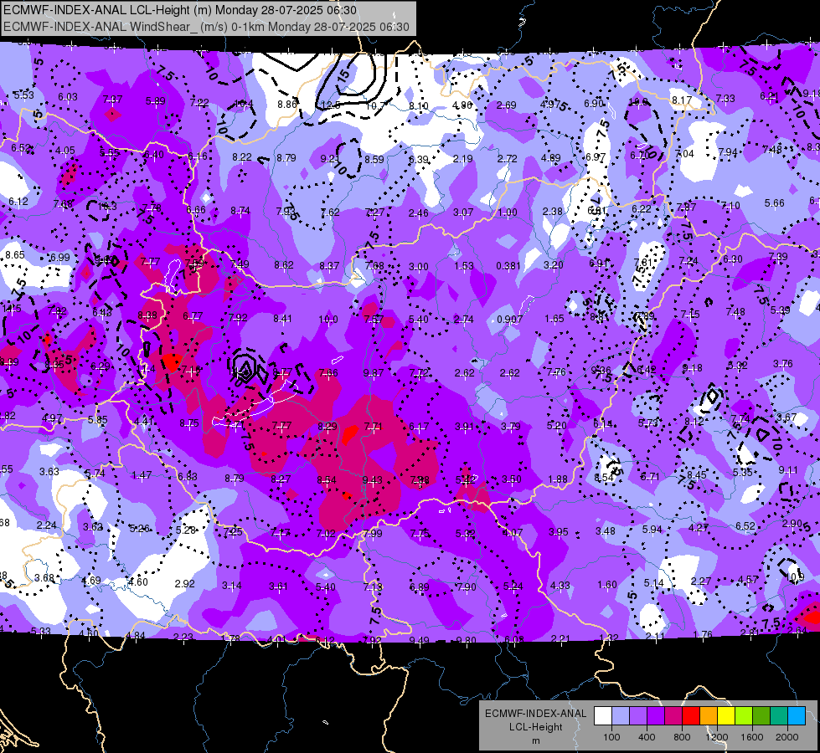Image resolution: width=820 pixels, height=753 pixels.
Task: Click the '15' contour label near top
Action: tap(343, 74)
